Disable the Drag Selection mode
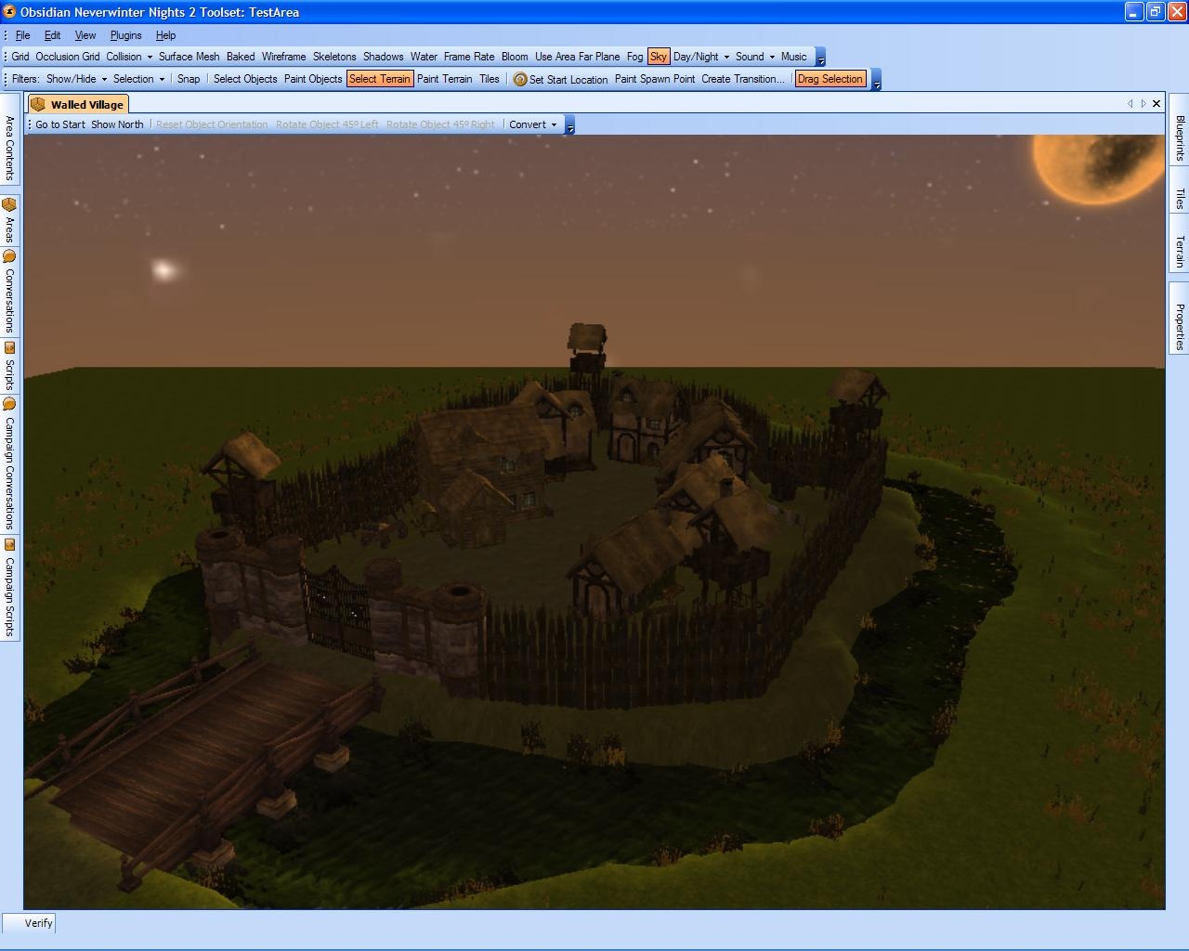Screen dimensions: 1189x951 point(830,79)
